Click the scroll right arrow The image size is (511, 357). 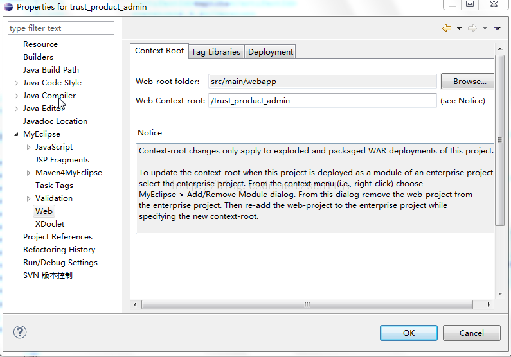coord(489,304)
